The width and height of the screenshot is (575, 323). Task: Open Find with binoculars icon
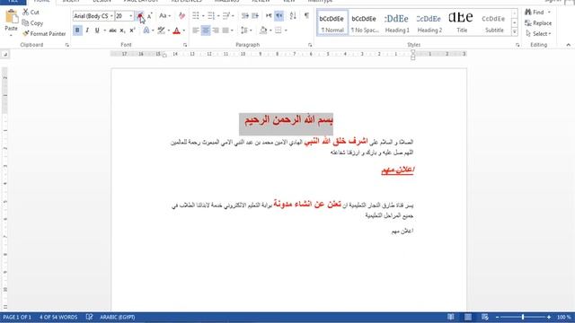click(535, 12)
